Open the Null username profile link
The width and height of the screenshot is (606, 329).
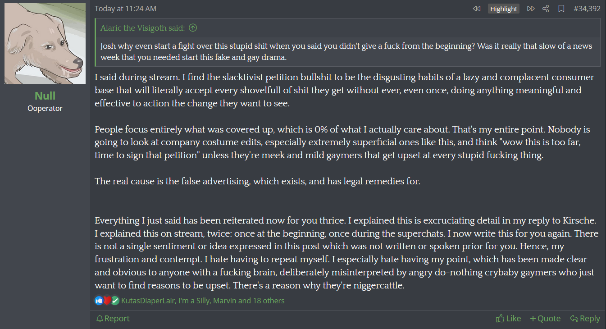pyautogui.click(x=45, y=96)
